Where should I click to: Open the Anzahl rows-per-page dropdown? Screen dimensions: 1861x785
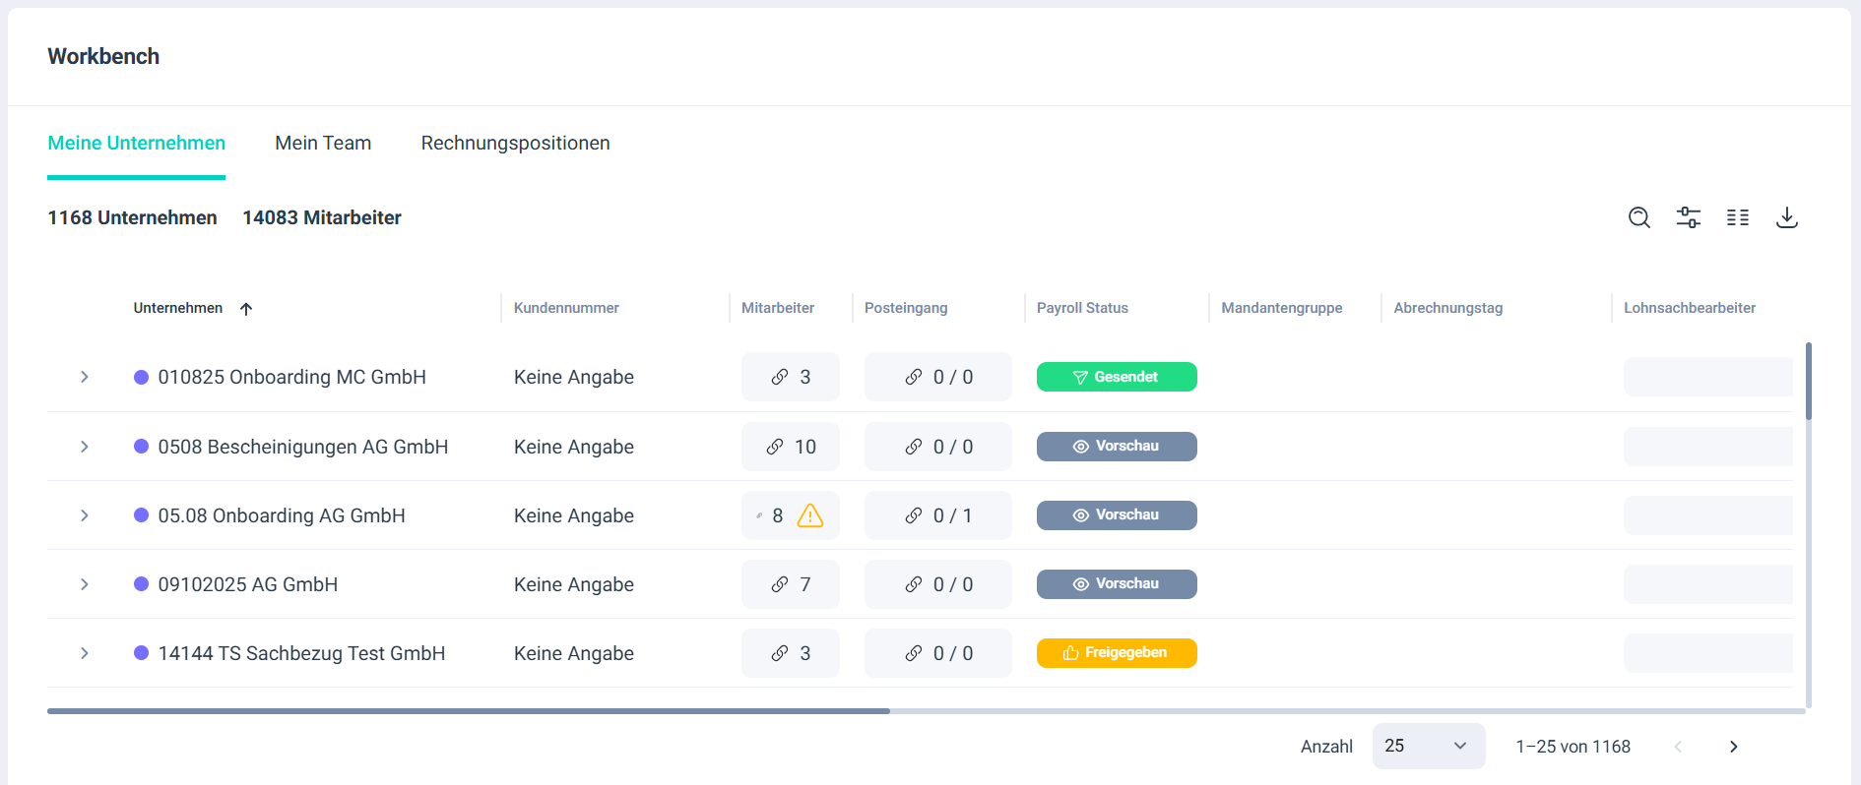[1428, 746]
